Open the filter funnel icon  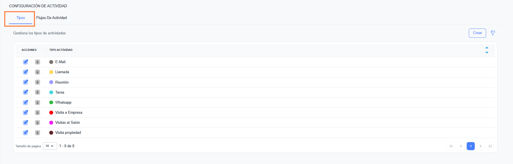coord(493,33)
